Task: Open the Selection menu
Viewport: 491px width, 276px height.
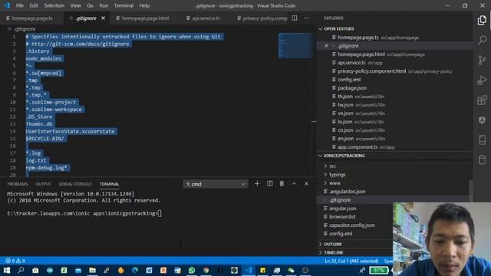Action: tap(54, 5)
